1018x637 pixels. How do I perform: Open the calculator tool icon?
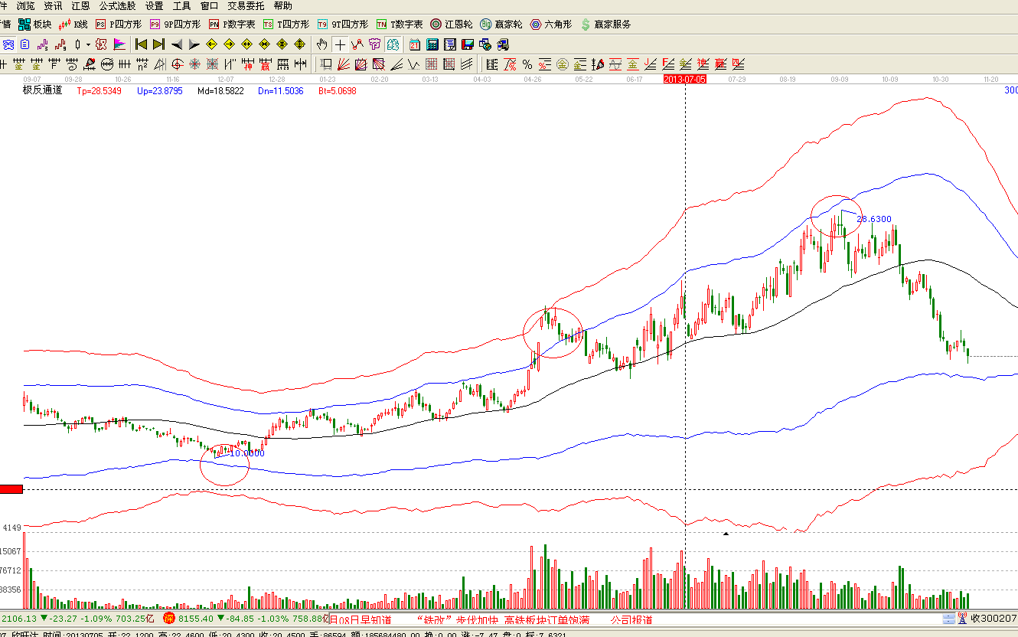[432, 44]
